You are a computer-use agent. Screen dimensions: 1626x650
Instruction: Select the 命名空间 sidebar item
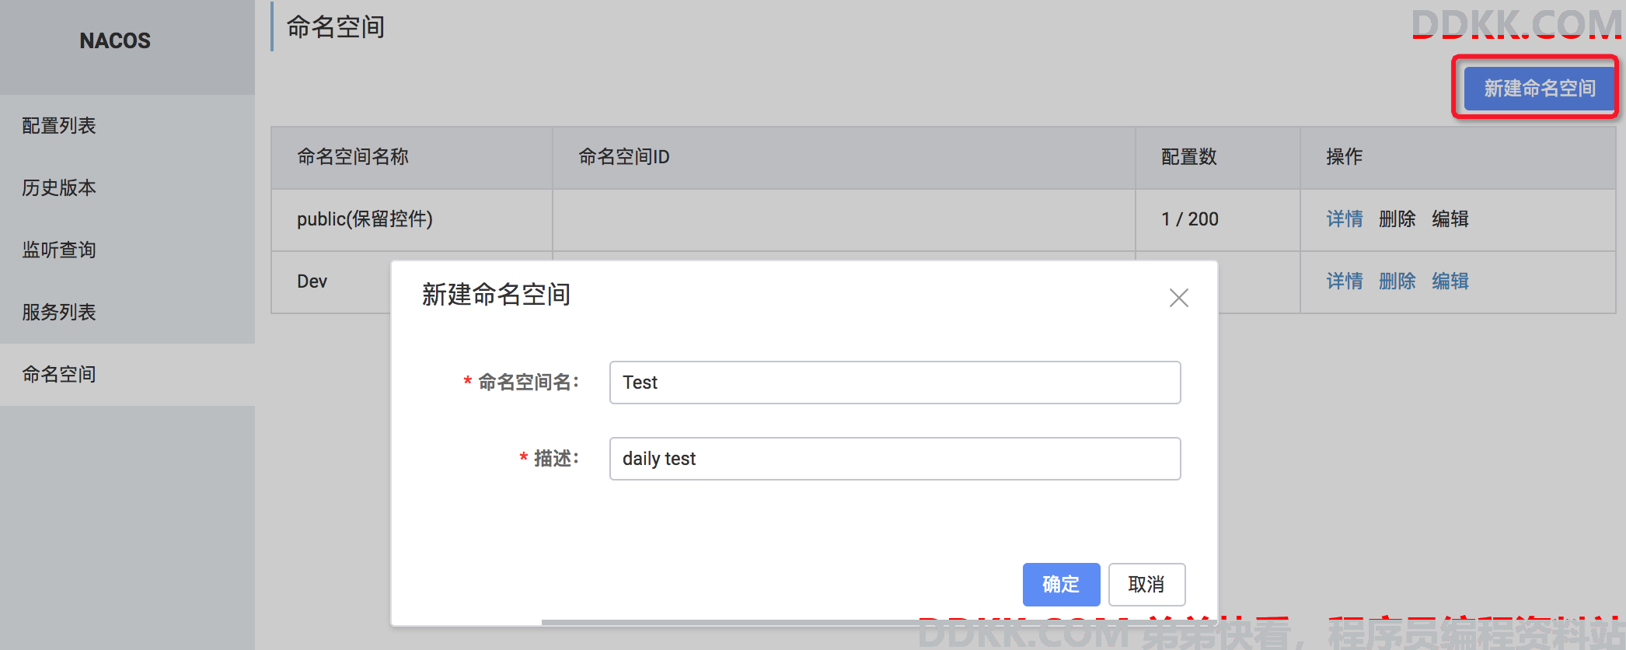click(127, 375)
